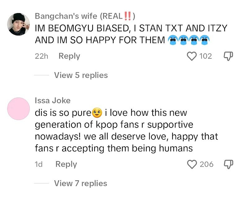Image resolution: width=242 pixels, height=198 pixels.
Task: Reply to Bangchan's wife's comment
Action: click(69, 56)
